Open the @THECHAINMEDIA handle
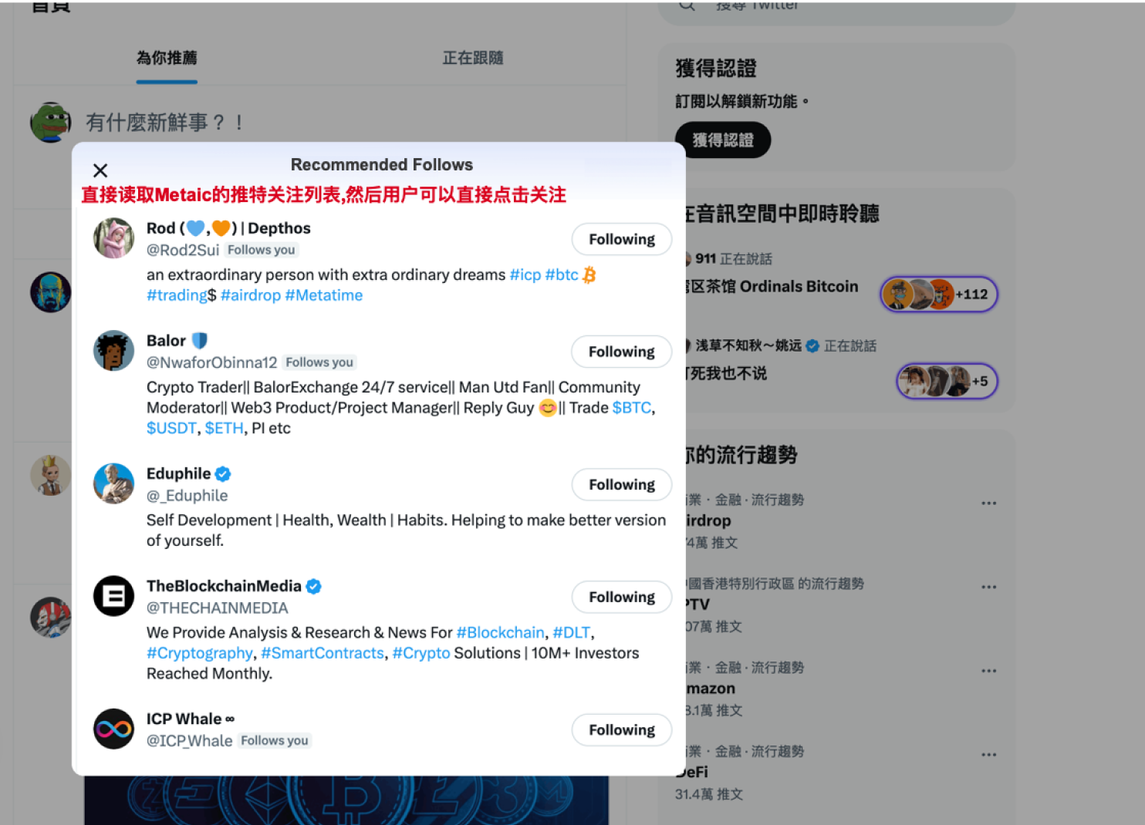The width and height of the screenshot is (1145, 825). click(x=218, y=608)
